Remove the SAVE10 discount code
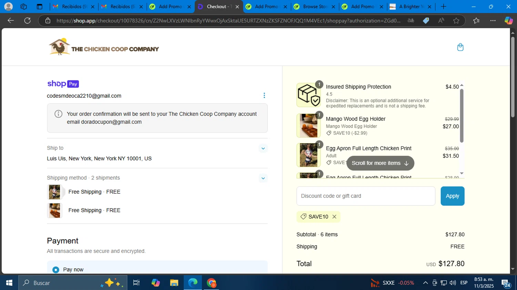 334,217
